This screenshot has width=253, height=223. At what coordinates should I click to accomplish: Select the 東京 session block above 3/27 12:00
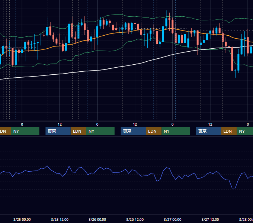[x=209, y=131]
